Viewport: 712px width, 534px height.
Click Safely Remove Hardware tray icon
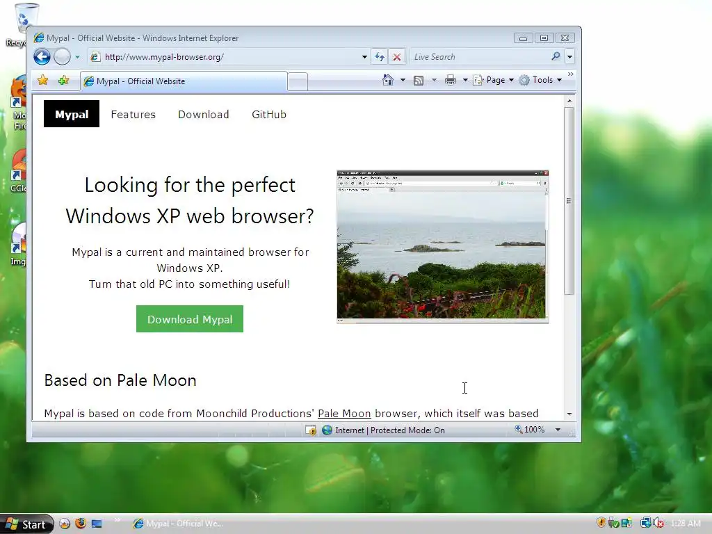(x=613, y=523)
